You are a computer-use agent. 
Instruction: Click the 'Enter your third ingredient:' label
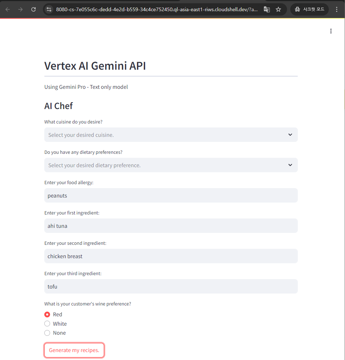pos(73,273)
